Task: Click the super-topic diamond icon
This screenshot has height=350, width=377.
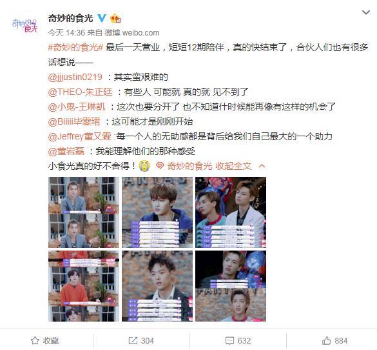Action: 160,166
